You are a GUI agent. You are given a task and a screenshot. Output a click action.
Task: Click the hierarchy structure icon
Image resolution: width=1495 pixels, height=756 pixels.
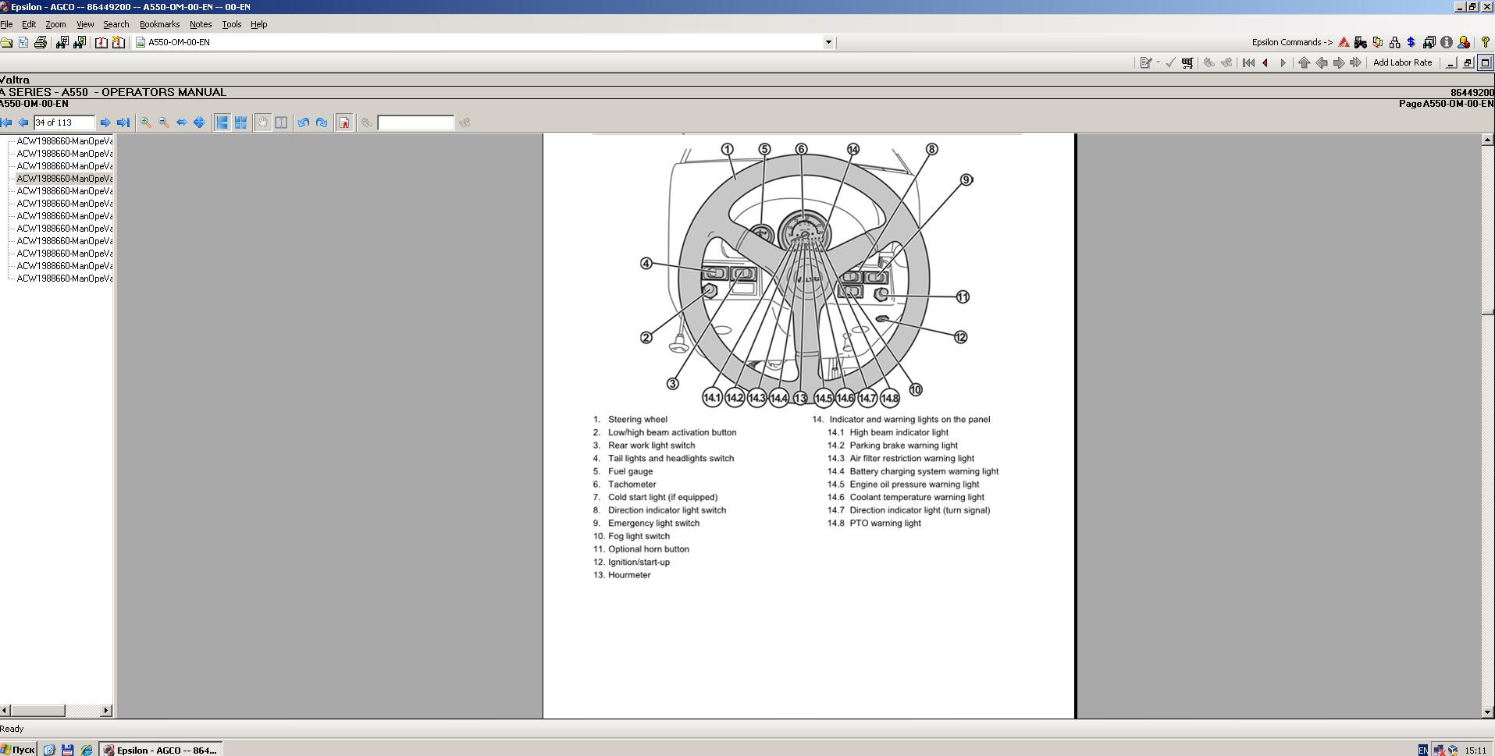pyautogui.click(x=1394, y=42)
